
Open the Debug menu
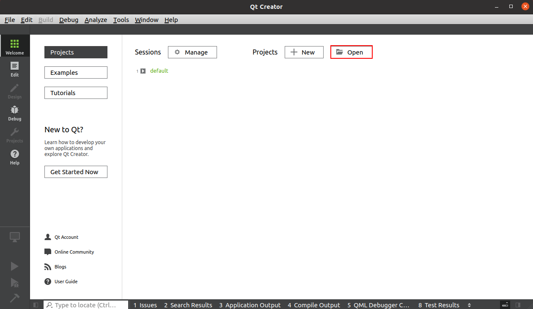coord(69,20)
